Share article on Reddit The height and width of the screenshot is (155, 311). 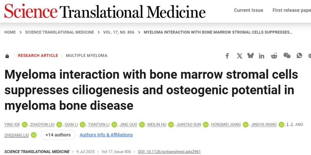(274, 56)
